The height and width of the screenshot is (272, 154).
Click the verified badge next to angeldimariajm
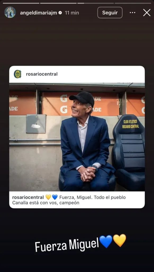(x=60, y=13)
